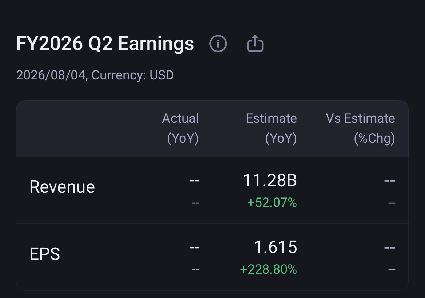Select the Vs Estimate (%Chg) column header
This screenshot has width=425, height=298.
(360, 128)
